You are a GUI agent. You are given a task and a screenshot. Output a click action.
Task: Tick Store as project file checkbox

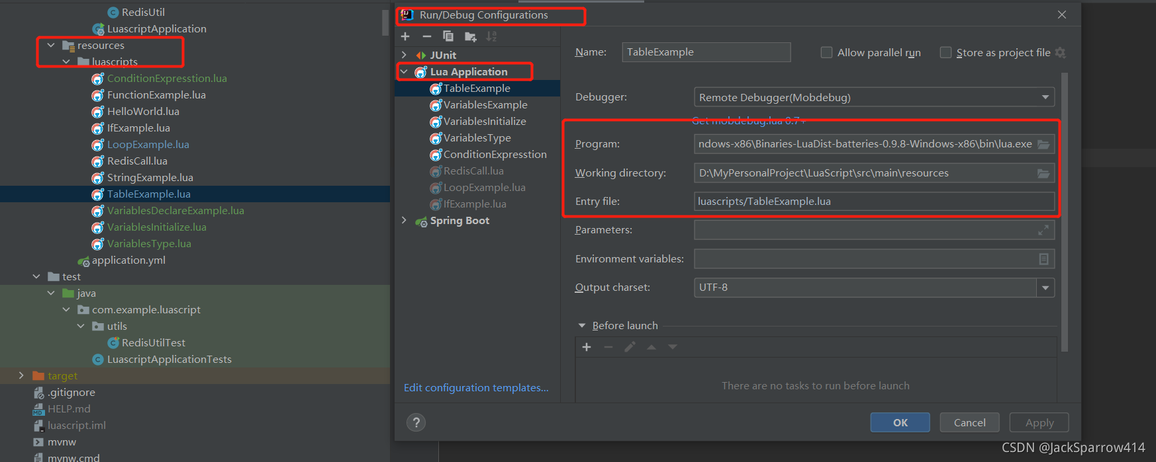[x=945, y=52]
